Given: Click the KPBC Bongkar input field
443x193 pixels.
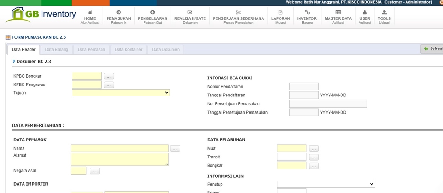Looking at the screenshot, I should tap(87, 76).
